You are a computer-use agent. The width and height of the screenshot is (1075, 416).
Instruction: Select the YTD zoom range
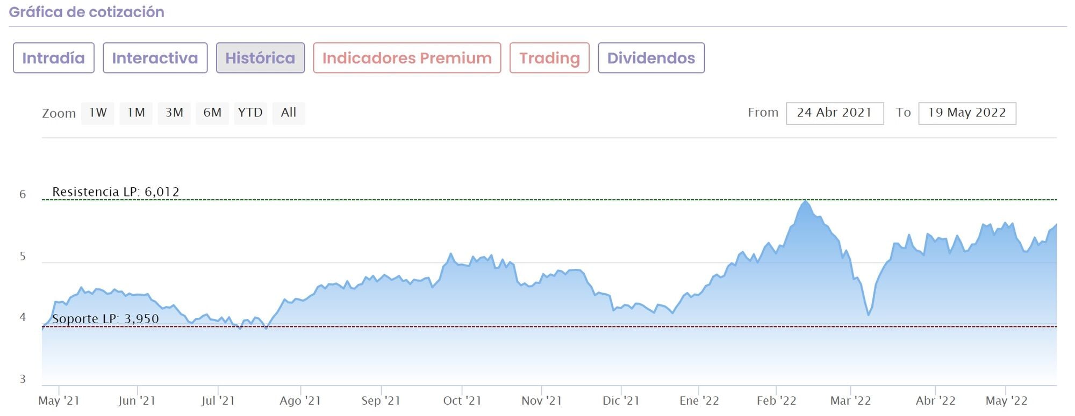click(x=250, y=113)
